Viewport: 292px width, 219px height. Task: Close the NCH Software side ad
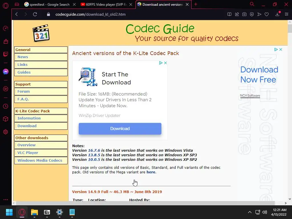[281, 50]
